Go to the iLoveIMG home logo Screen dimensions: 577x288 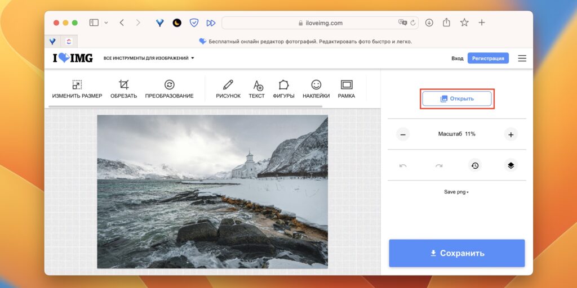click(x=73, y=58)
